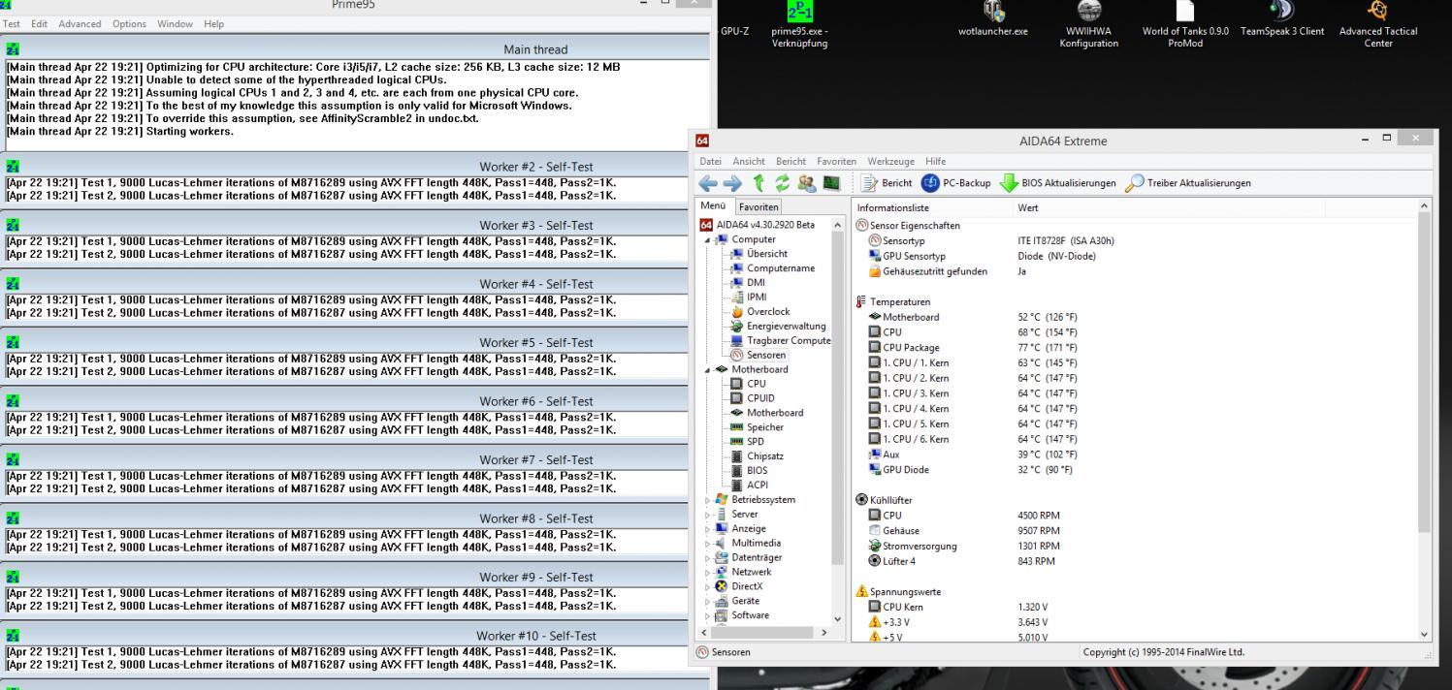1452x690 pixels.
Task: Open the prime95.exe desktop shortcut icon
Action: point(799,12)
